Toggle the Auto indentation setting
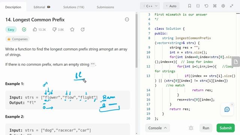Image resolution: width=240 pixels, height=135 pixels. pos(171,6)
